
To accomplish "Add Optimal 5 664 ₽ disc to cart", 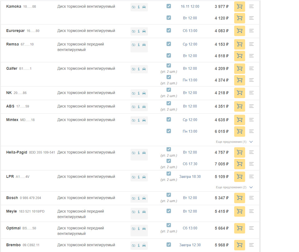I will point(240,228).
